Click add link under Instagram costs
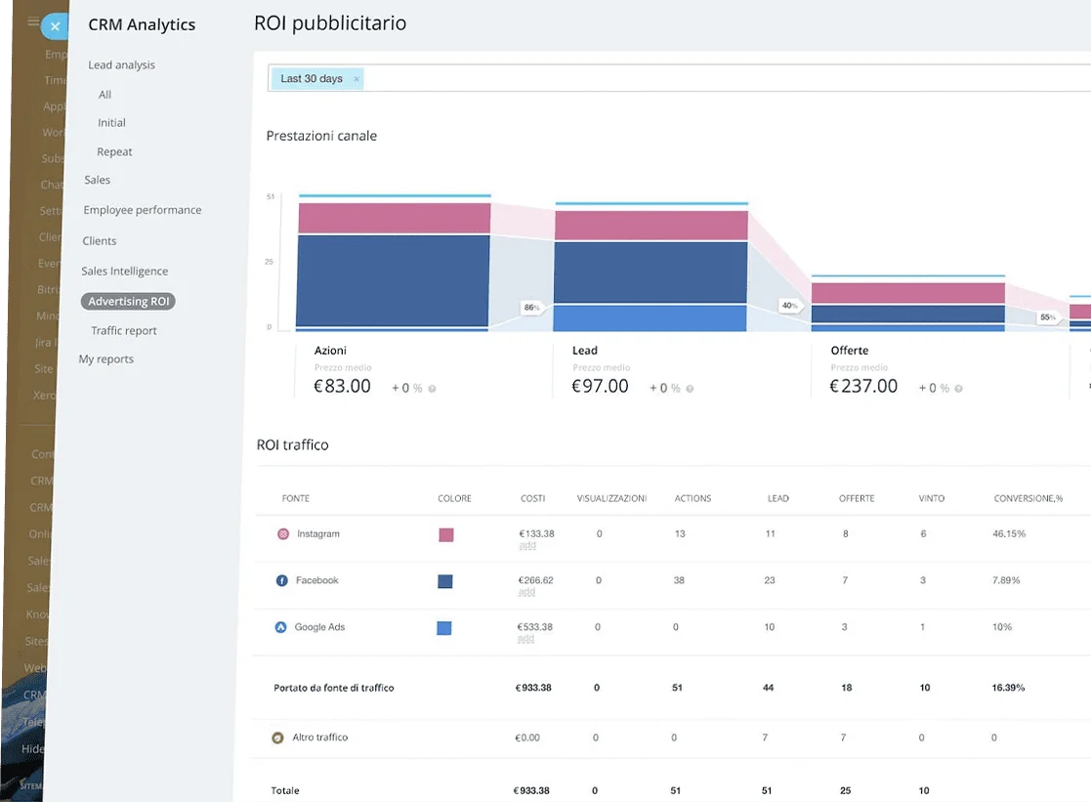The height and width of the screenshot is (802, 1091). pos(526,546)
